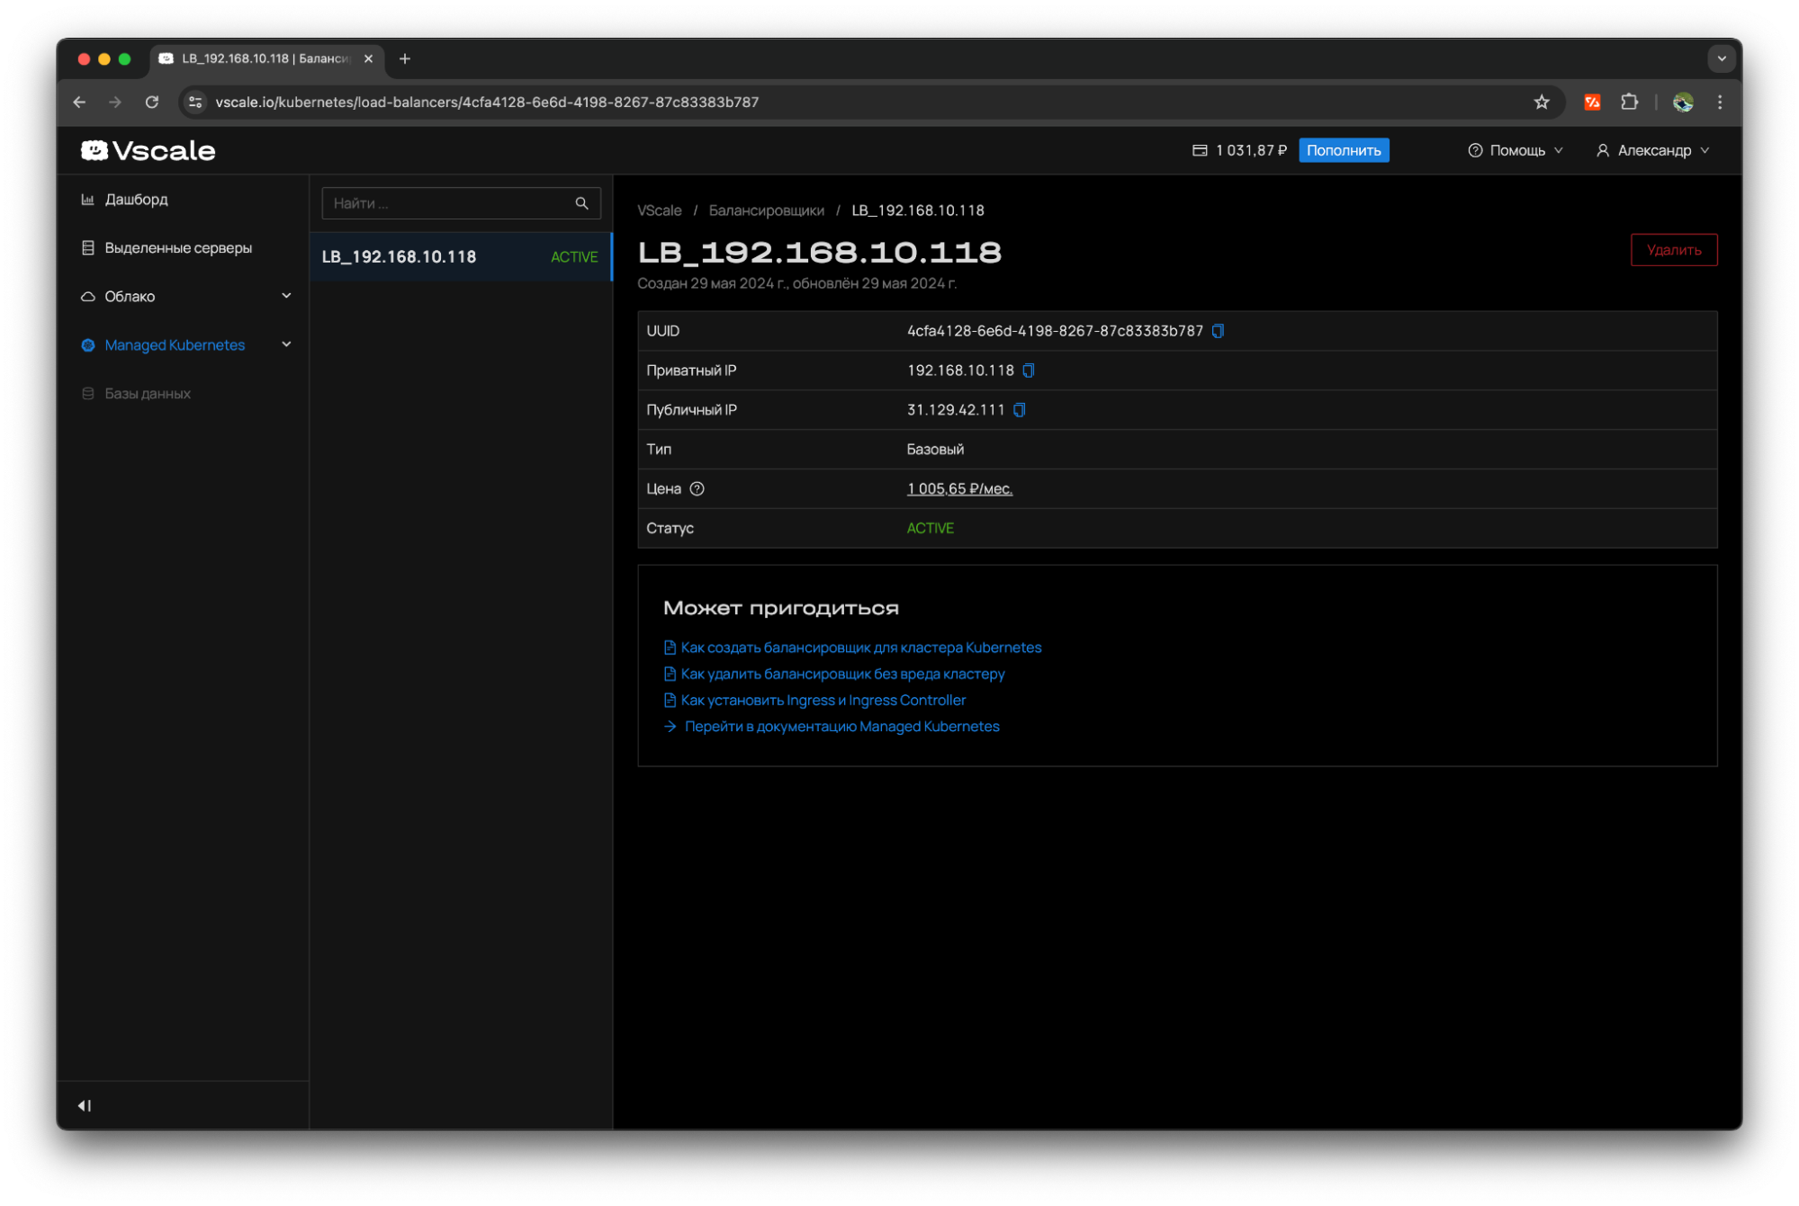Copy the public IP 31.129.42.111
This screenshot has width=1799, height=1206.
pos(1020,410)
